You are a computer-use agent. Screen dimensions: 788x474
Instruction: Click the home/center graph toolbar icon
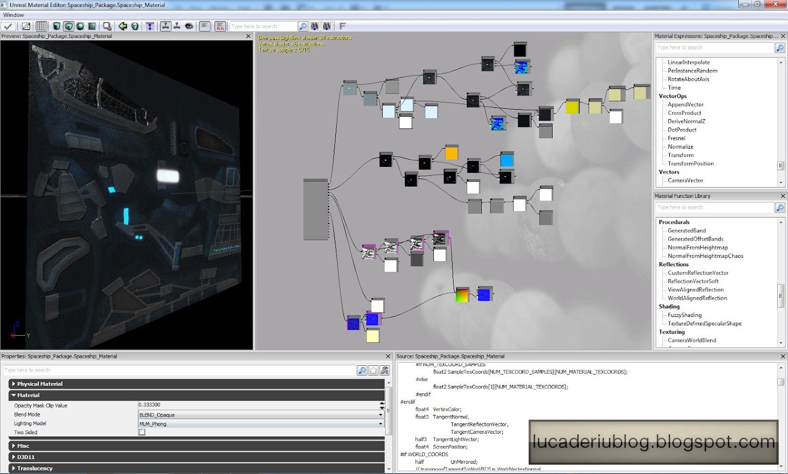coord(26,26)
